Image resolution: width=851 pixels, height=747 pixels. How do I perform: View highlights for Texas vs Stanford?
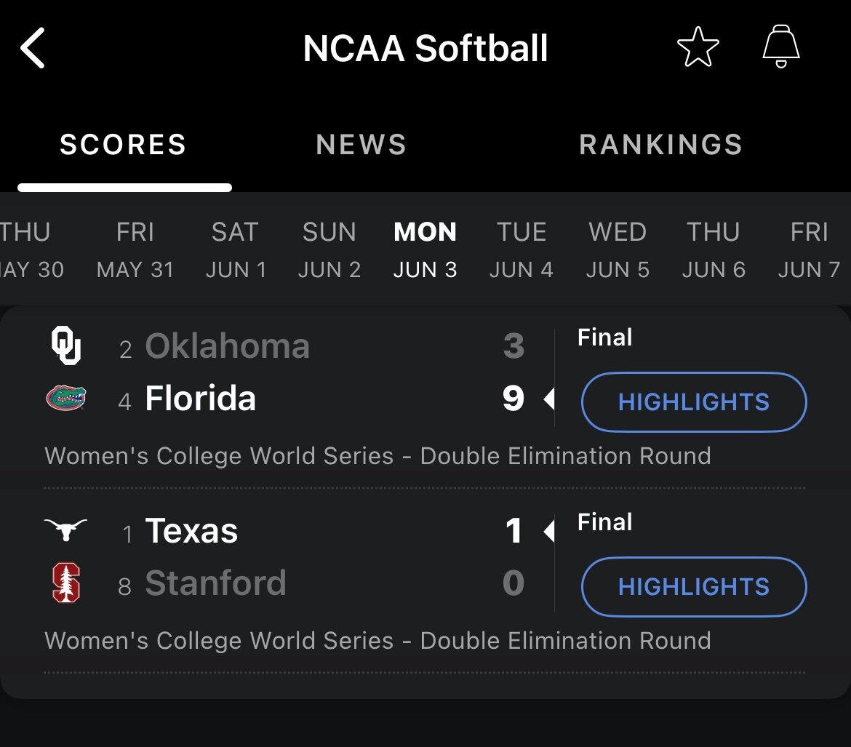[694, 587]
